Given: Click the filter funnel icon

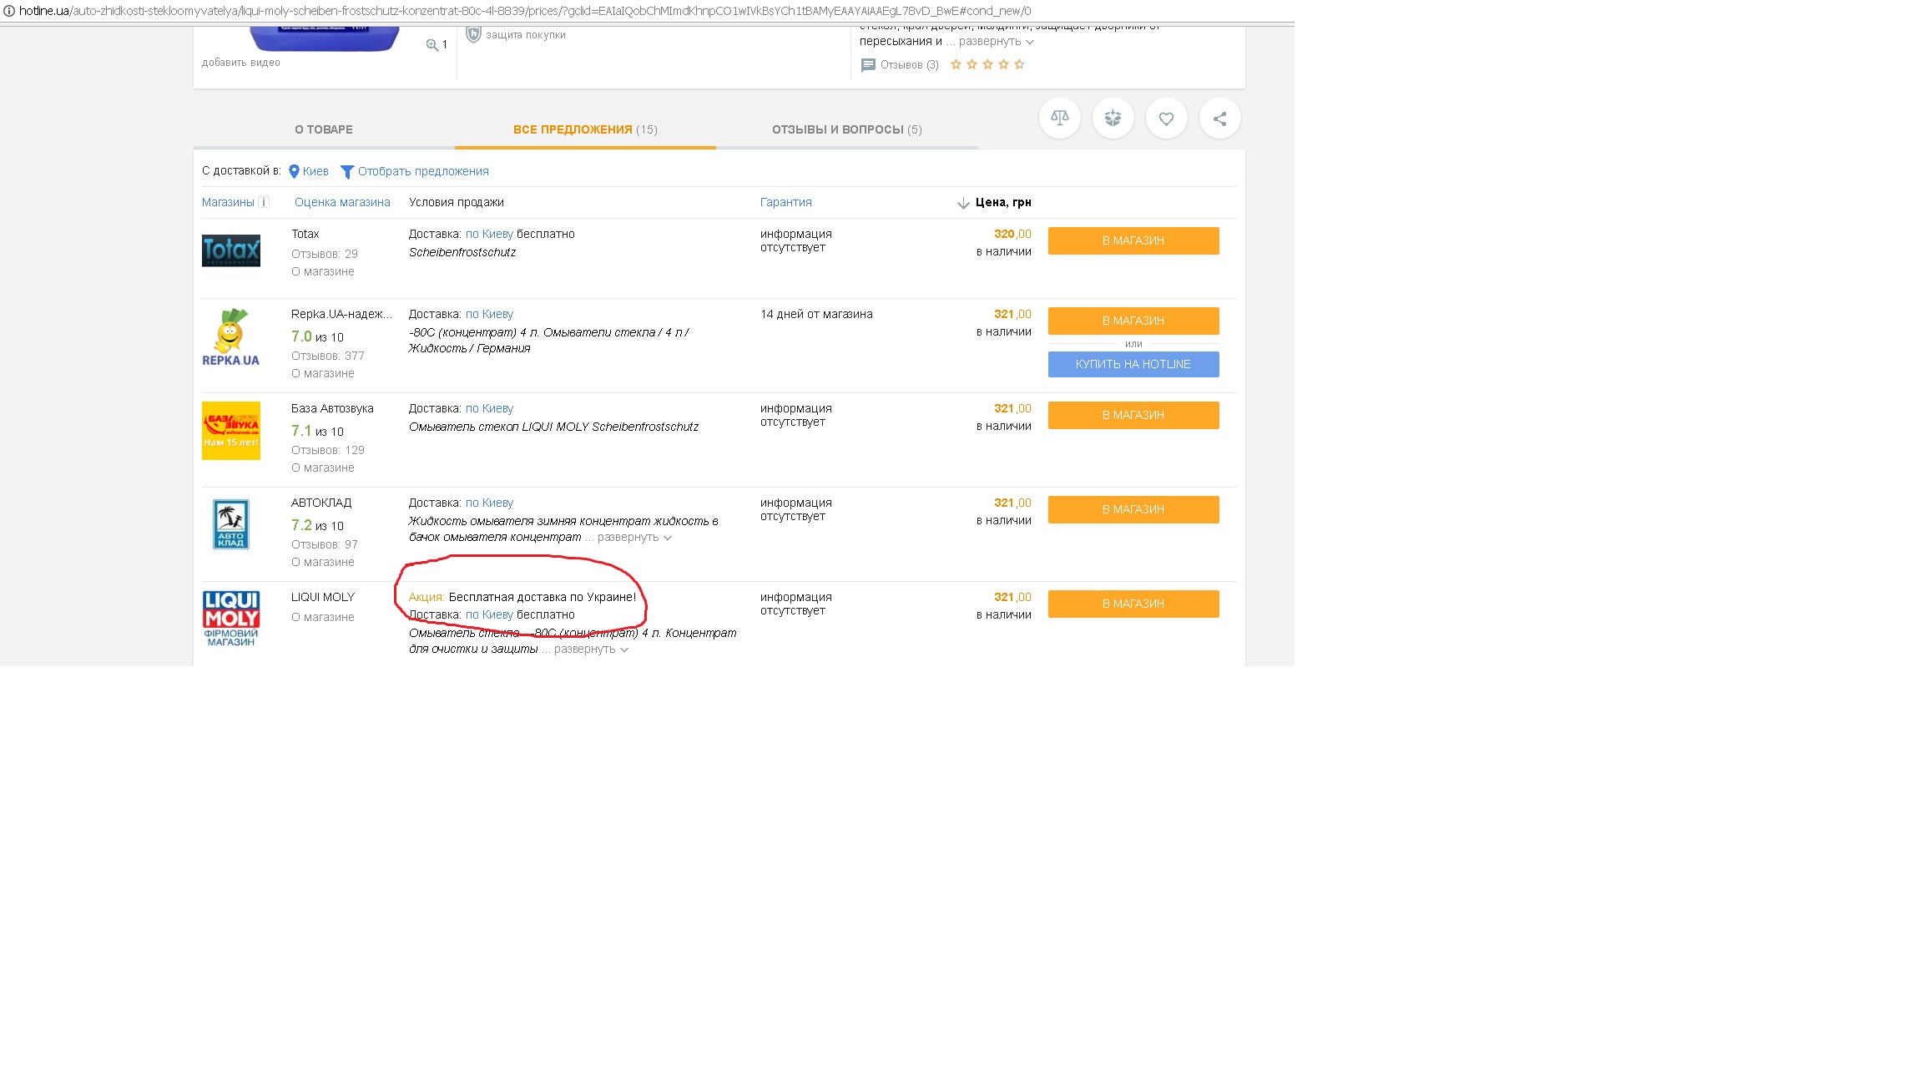Looking at the screenshot, I should [x=347, y=172].
